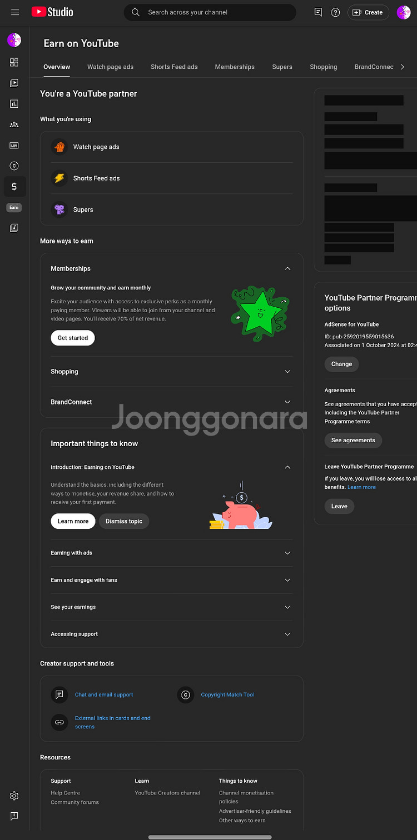Open Settings gear in sidebar
The height and width of the screenshot is (840, 417).
coord(14,796)
